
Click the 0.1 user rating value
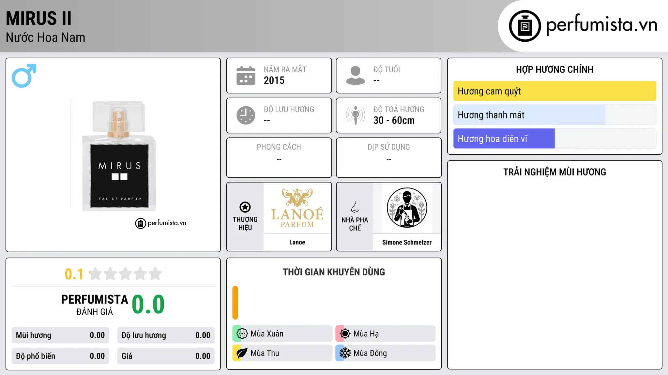tap(74, 274)
